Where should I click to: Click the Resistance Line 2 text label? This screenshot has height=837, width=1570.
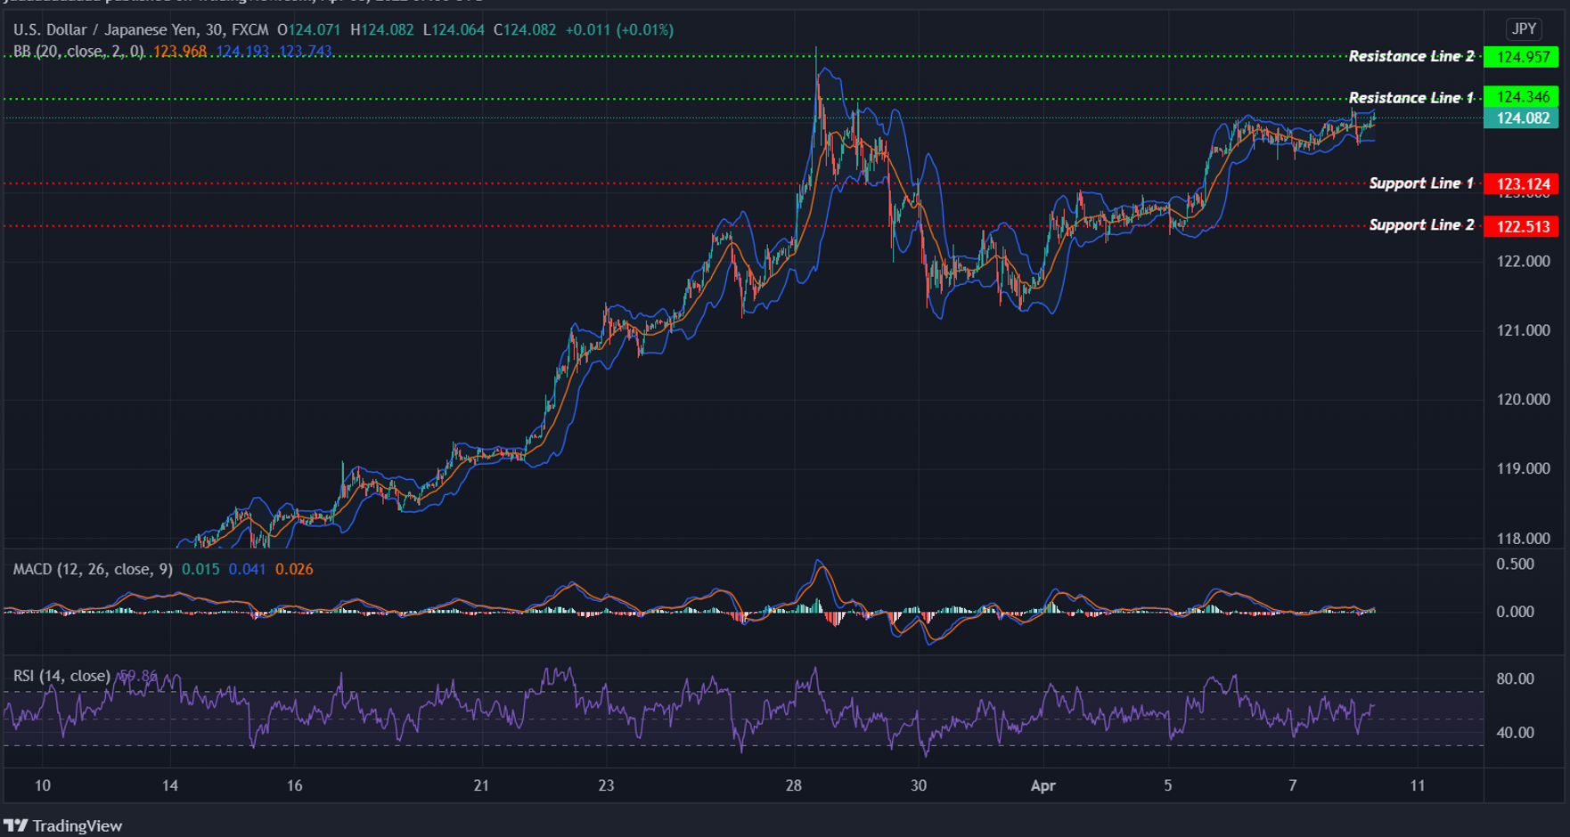coord(1411,56)
